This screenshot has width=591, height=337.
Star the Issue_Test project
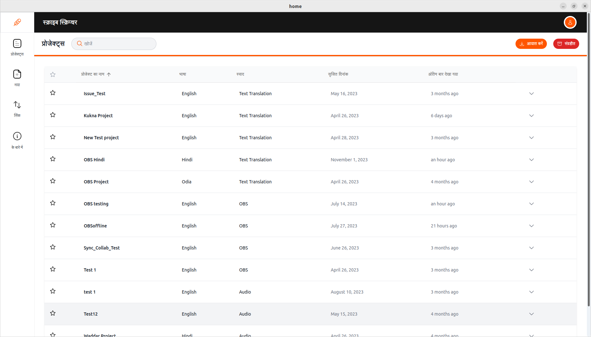[53, 93]
